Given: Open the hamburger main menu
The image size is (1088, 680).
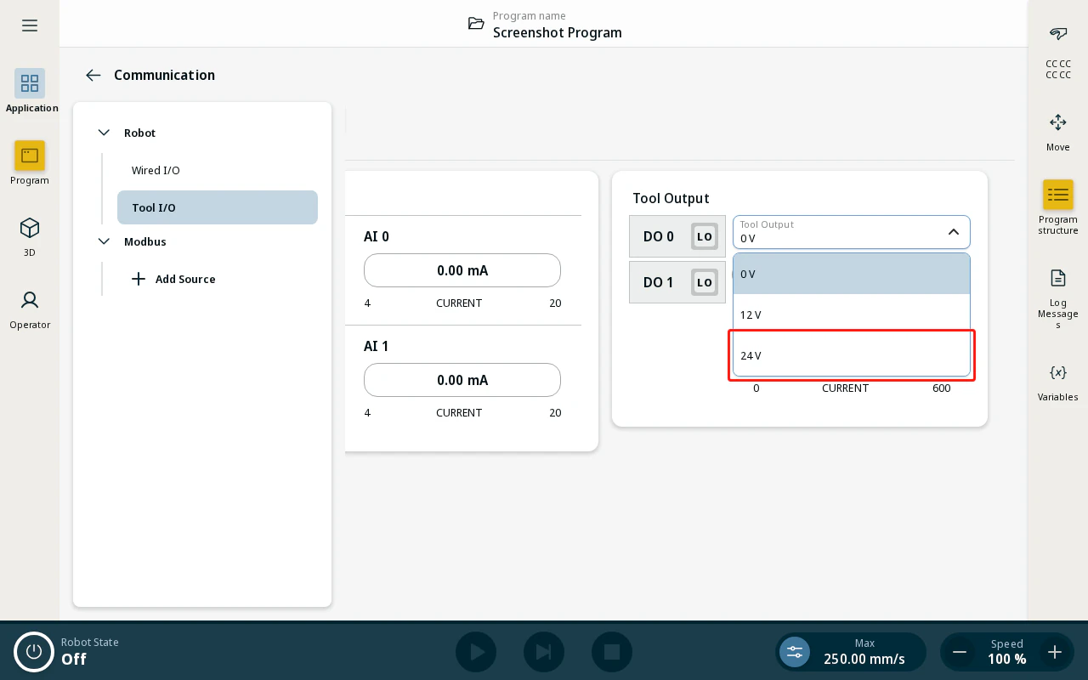Looking at the screenshot, I should coord(30,25).
